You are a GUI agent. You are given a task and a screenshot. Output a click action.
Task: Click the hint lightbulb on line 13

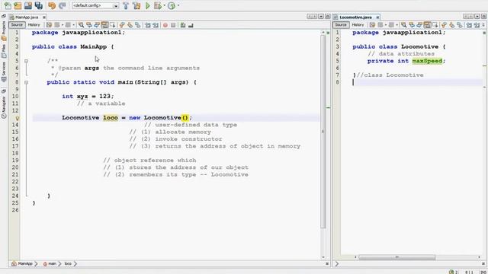pyautogui.click(x=17, y=118)
